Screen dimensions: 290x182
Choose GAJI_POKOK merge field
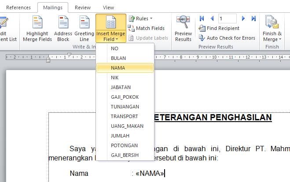pos(125,97)
